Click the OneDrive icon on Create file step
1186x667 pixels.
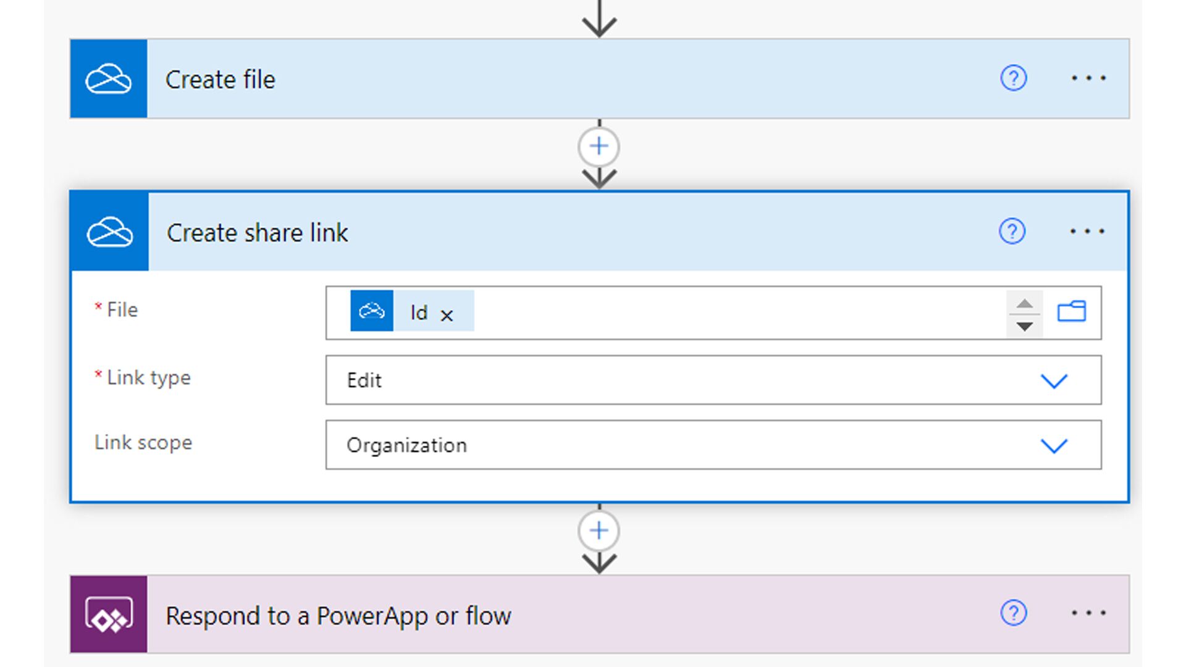click(108, 79)
